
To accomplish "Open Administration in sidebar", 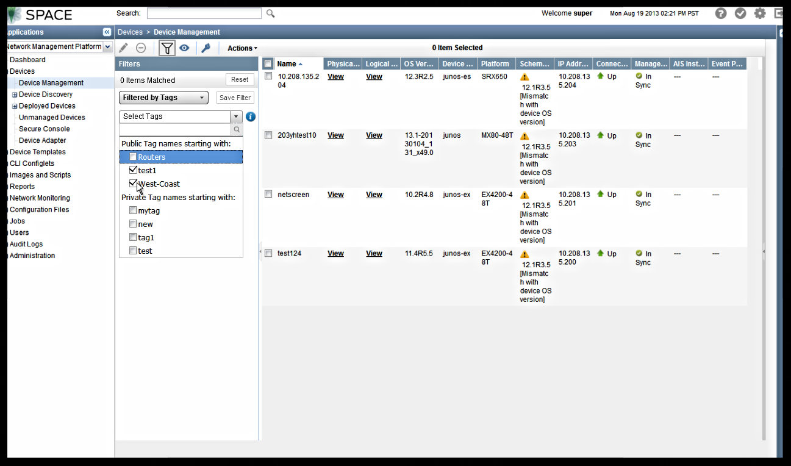I will pyautogui.click(x=32, y=256).
